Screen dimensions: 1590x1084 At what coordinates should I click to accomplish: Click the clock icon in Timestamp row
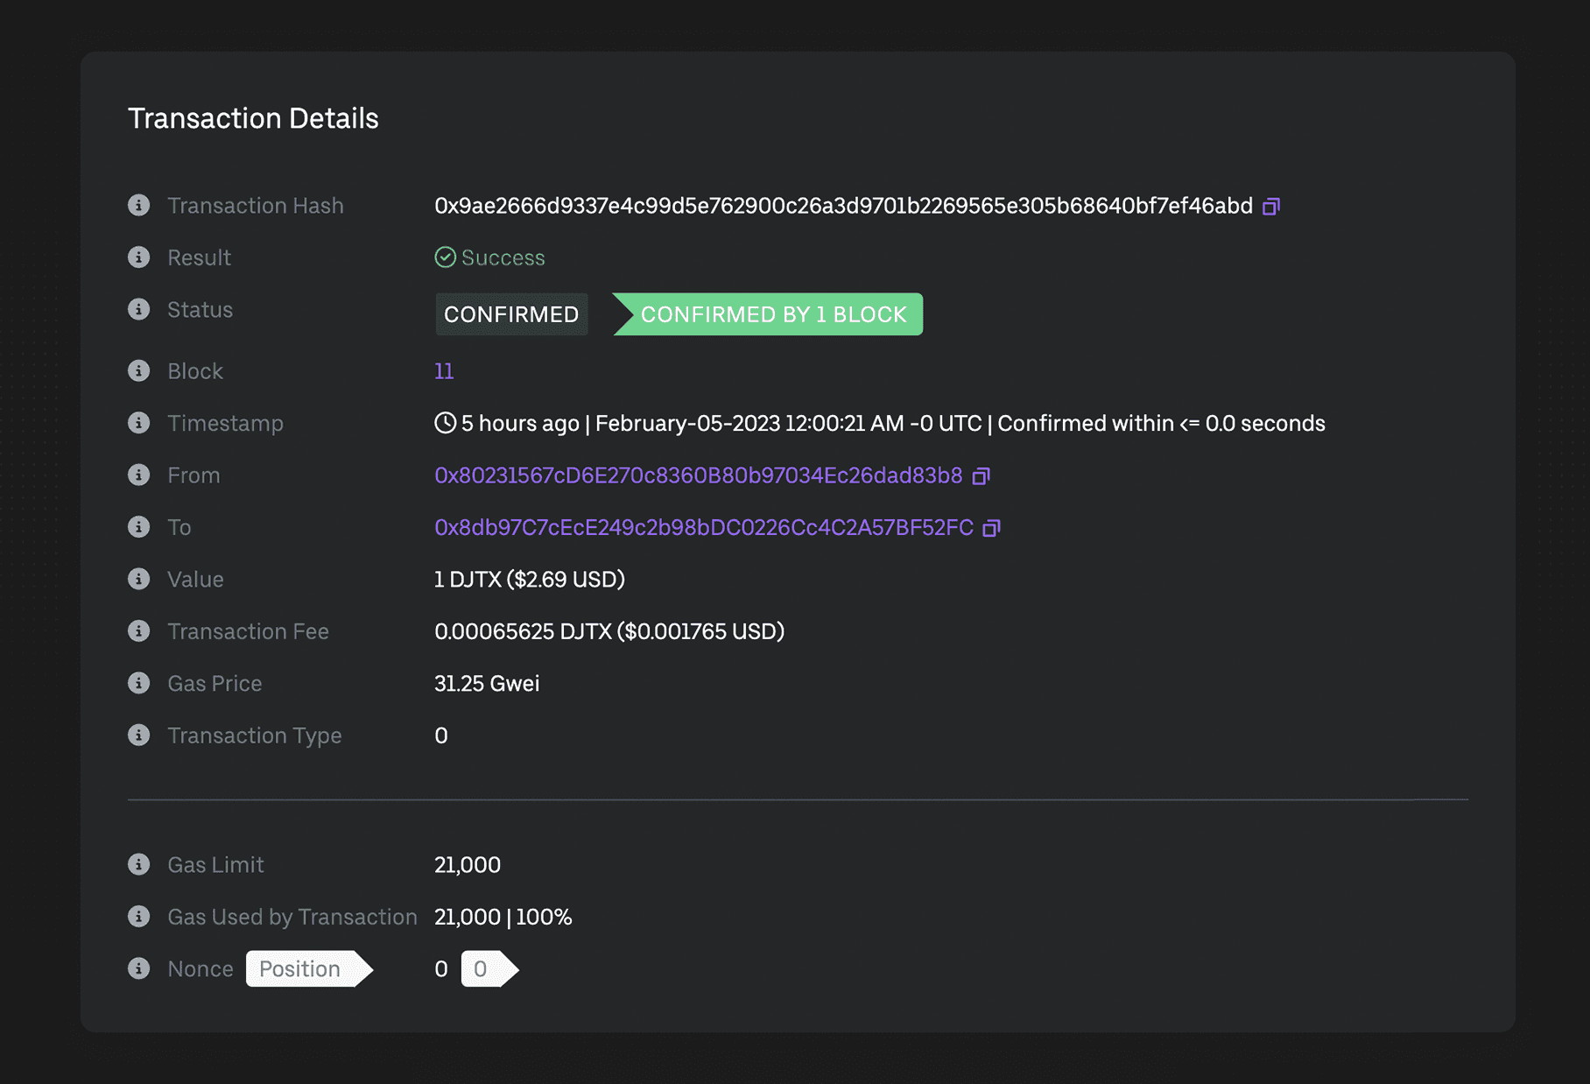pos(445,423)
